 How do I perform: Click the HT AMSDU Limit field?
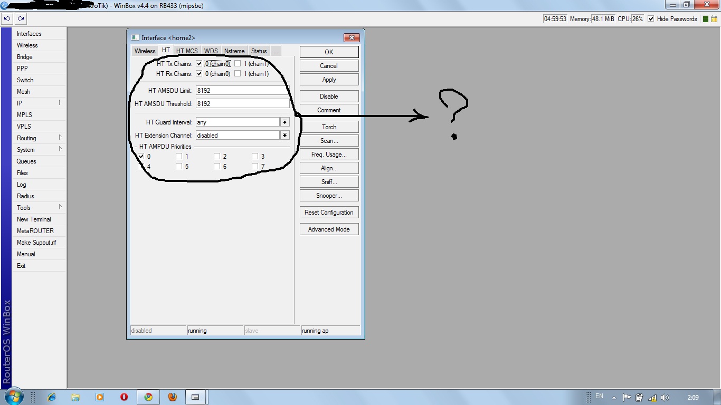tap(242, 91)
